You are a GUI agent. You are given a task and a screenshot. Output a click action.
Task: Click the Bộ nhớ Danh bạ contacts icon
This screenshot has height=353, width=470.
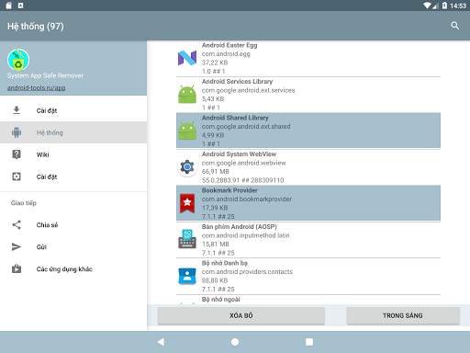[x=187, y=276]
